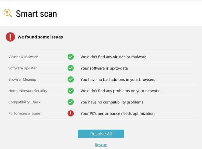Click the green checkmark for Viruses & Malware
The width and height of the screenshot is (202, 149).
[x=71, y=57]
